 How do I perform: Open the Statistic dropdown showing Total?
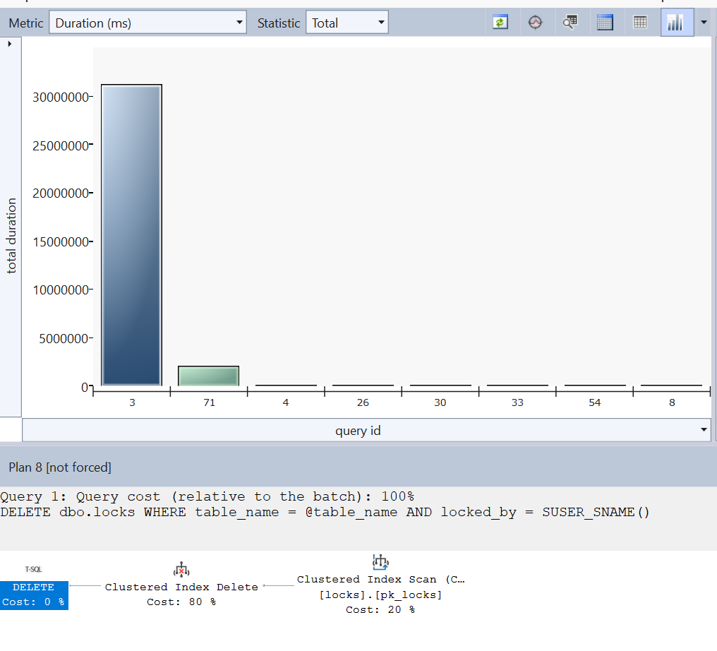(x=347, y=23)
